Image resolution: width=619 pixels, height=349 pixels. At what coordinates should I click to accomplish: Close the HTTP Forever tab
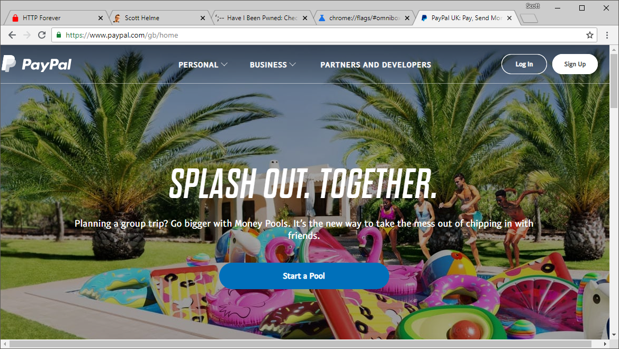100,18
